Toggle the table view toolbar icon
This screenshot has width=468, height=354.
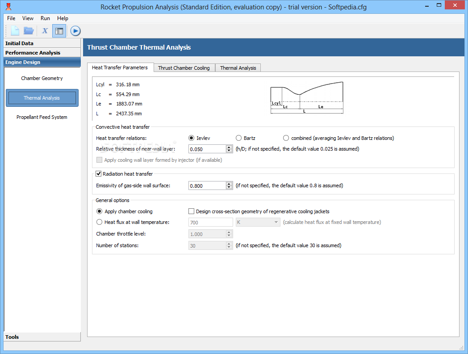(x=59, y=31)
